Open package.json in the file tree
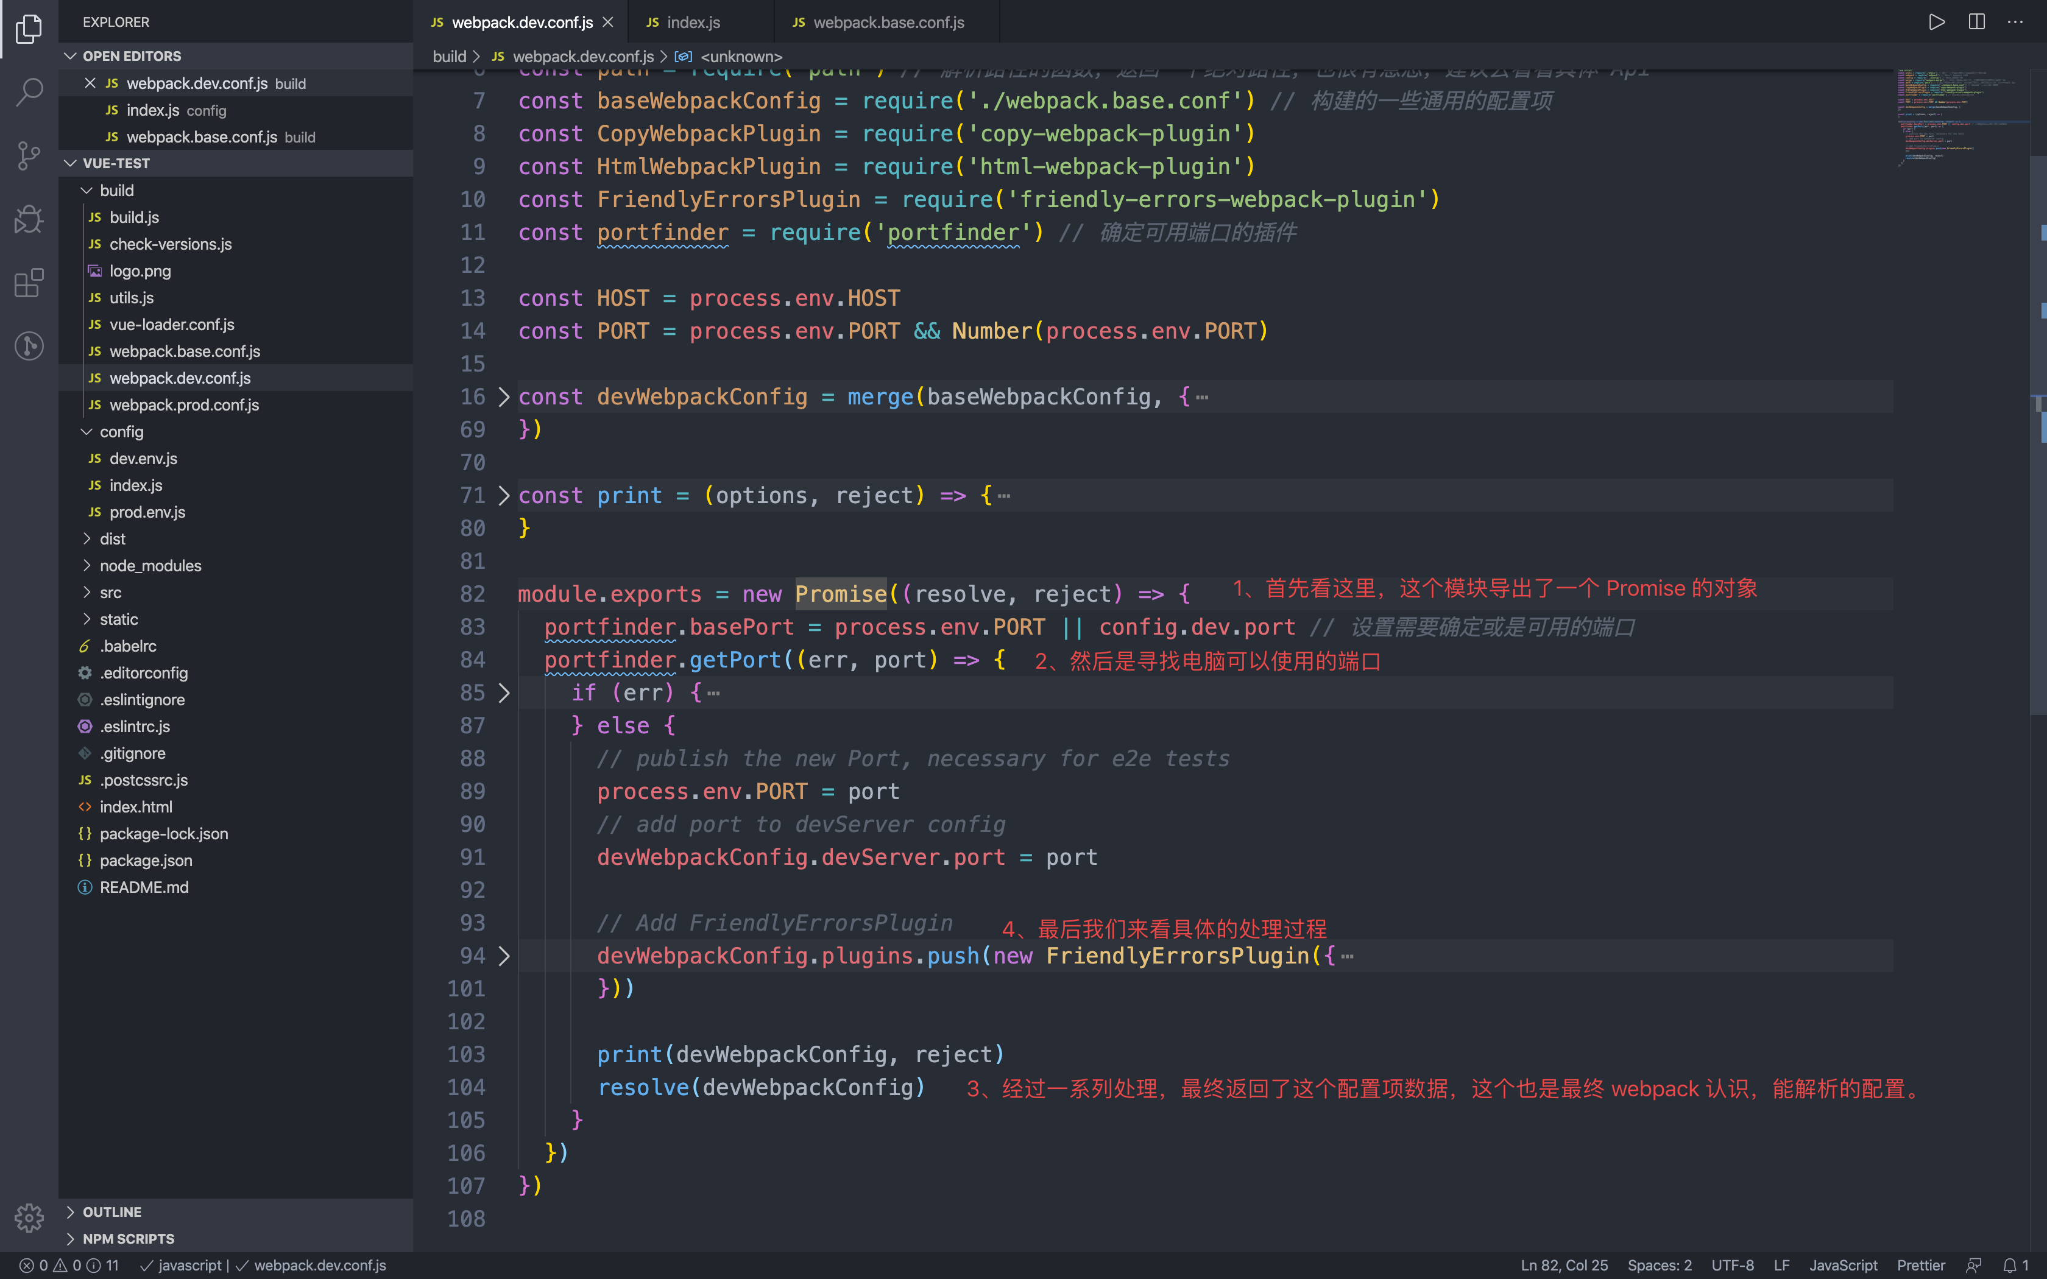 coord(146,860)
